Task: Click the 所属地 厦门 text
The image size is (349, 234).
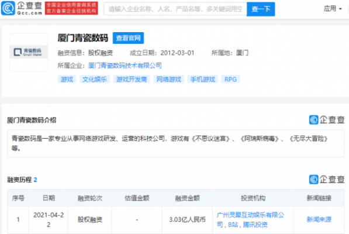Action: (x=230, y=53)
